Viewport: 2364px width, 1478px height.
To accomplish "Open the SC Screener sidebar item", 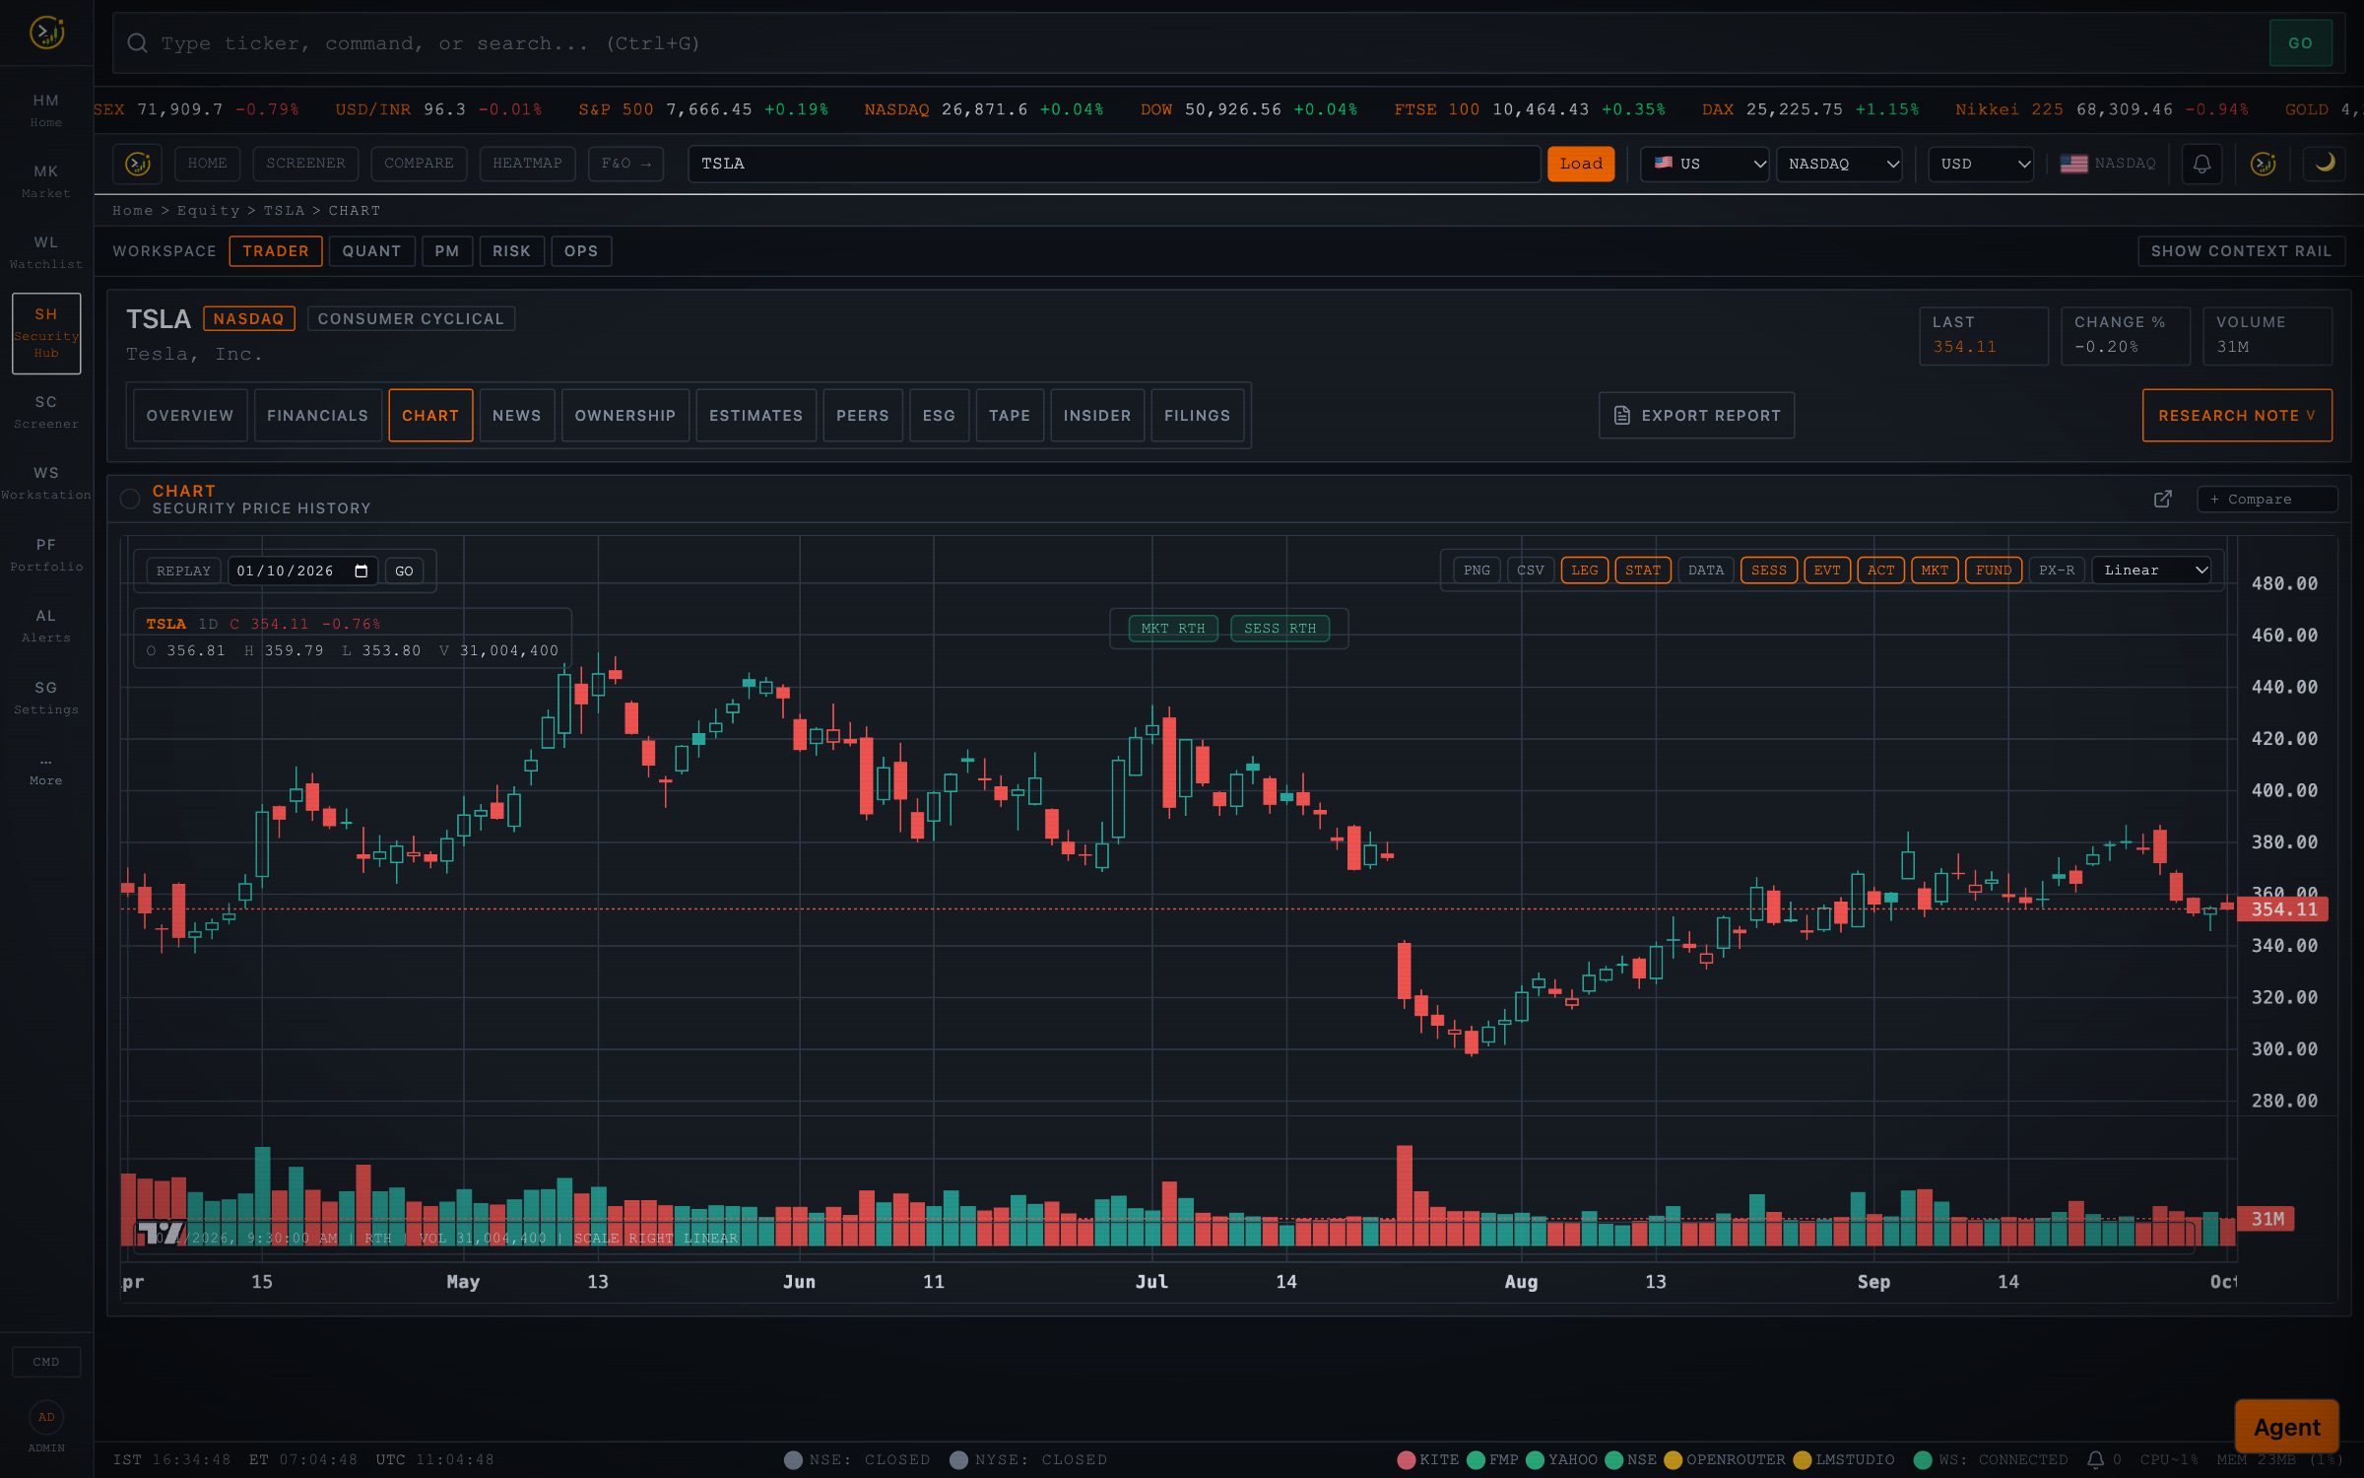I will pos(46,412).
